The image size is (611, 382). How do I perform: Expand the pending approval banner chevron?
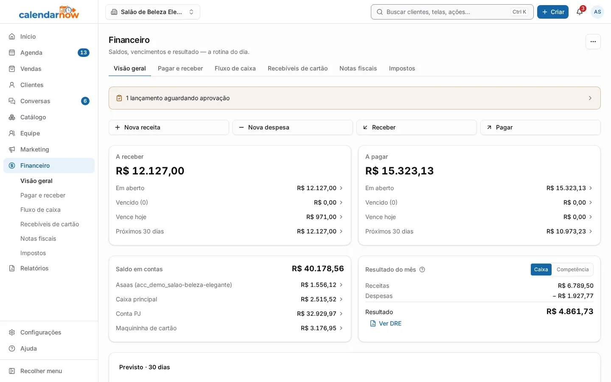pyautogui.click(x=590, y=98)
